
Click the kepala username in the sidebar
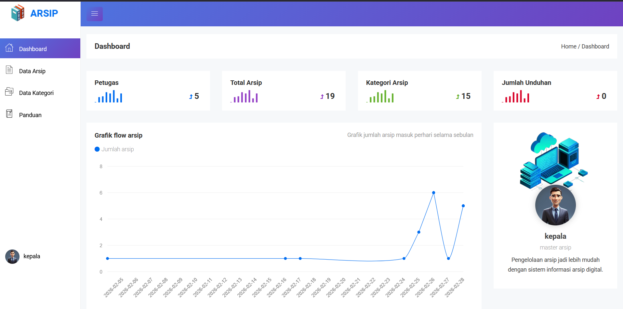coord(32,256)
